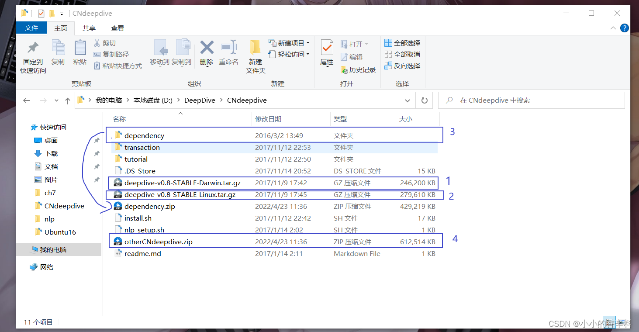This screenshot has height=332, width=639.
Task: Pin current folder to Quick Access (固定到快速访问)
Action: (x=32, y=56)
